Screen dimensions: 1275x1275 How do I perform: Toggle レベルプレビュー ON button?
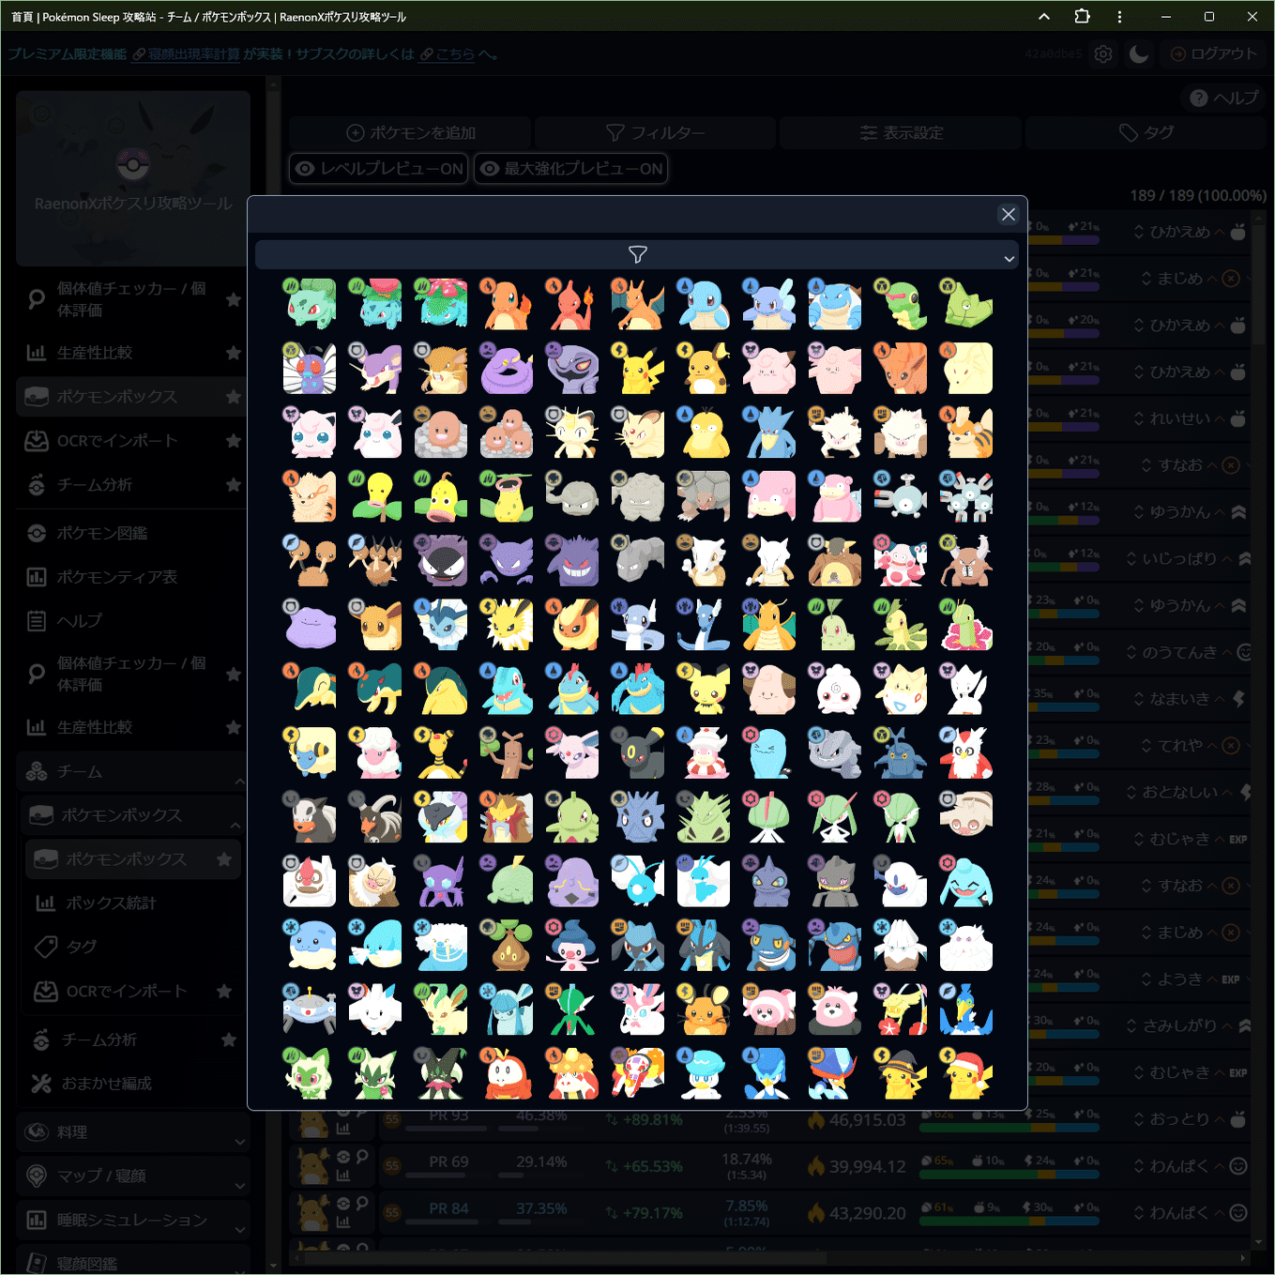click(x=379, y=169)
